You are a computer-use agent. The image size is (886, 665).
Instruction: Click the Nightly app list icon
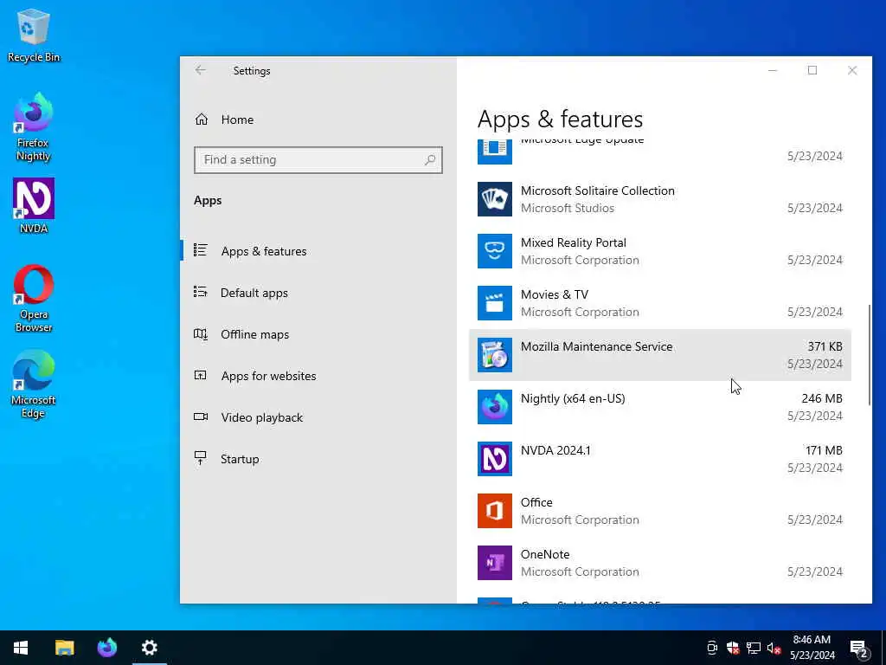(494, 407)
